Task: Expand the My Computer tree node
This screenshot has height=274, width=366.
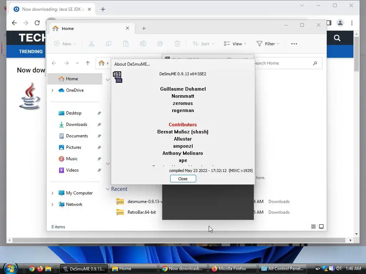Action: click(52, 193)
